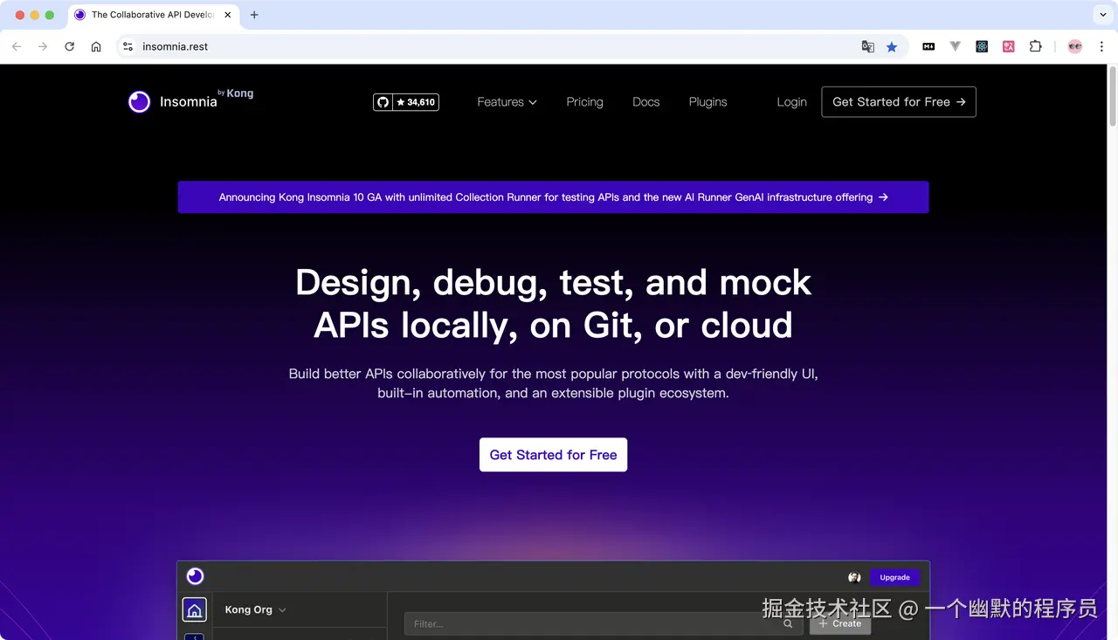Reload the page
Image resolution: width=1118 pixels, height=640 pixels.
69,45
